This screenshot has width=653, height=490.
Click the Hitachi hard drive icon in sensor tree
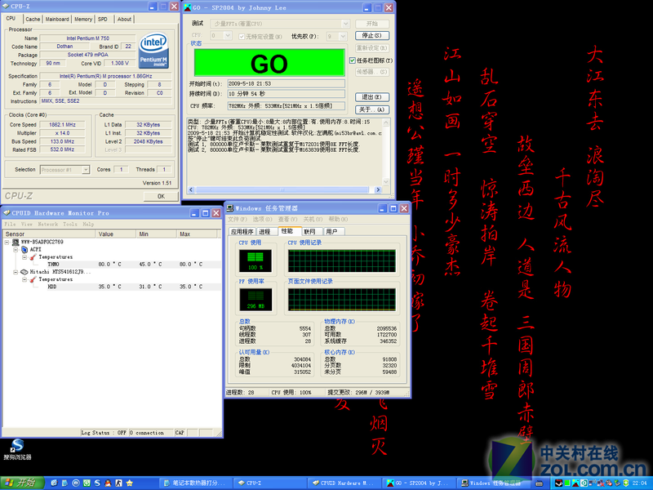click(24, 272)
